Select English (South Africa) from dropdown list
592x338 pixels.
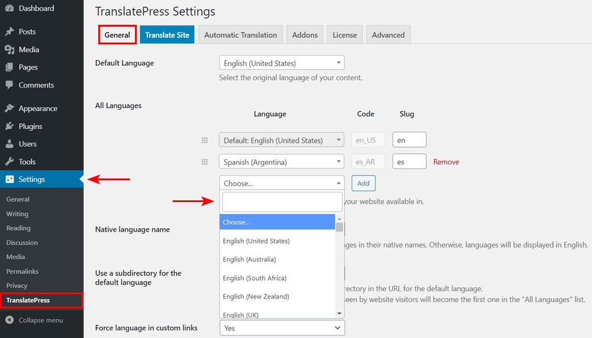(277, 278)
